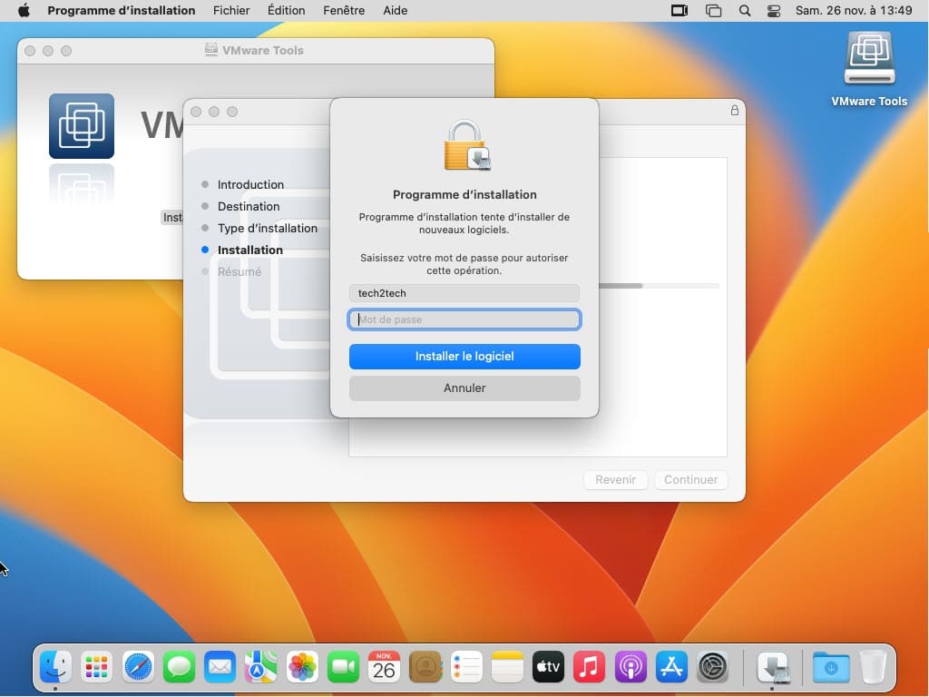The width and height of the screenshot is (929, 697).
Task: Open App Store from the Dock
Action: pos(671,667)
